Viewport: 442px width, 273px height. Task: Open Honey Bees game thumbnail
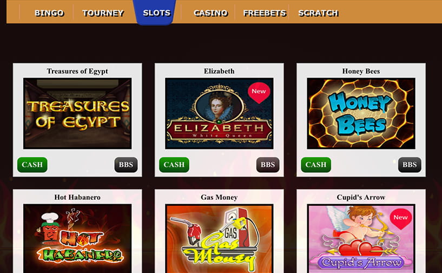coord(361,114)
